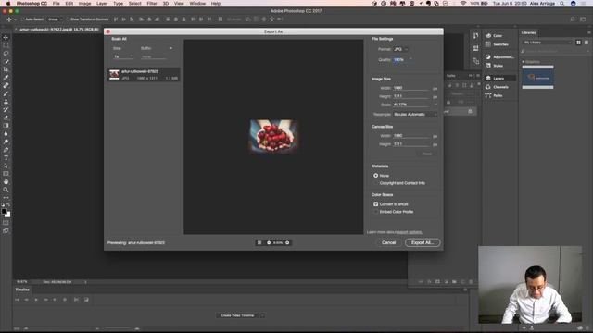Image resolution: width=593 pixels, height=333 pixels.
Task: Open the Scale percentage dropdown arrow
Action: 435,105
